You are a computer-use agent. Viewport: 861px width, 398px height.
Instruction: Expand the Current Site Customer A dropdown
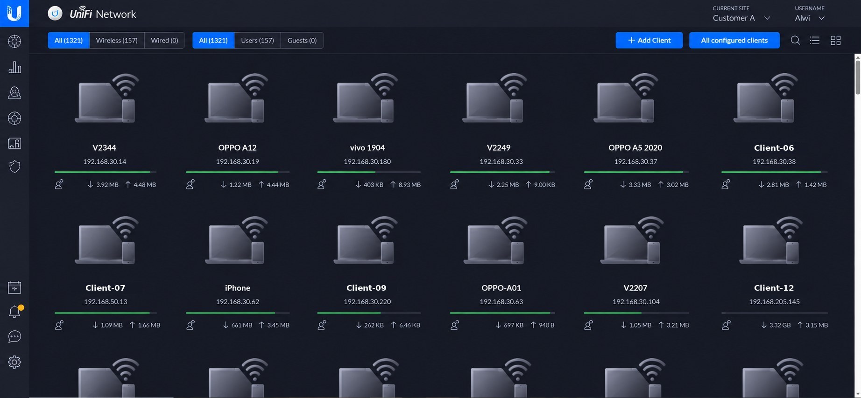[x=741, y=18]
